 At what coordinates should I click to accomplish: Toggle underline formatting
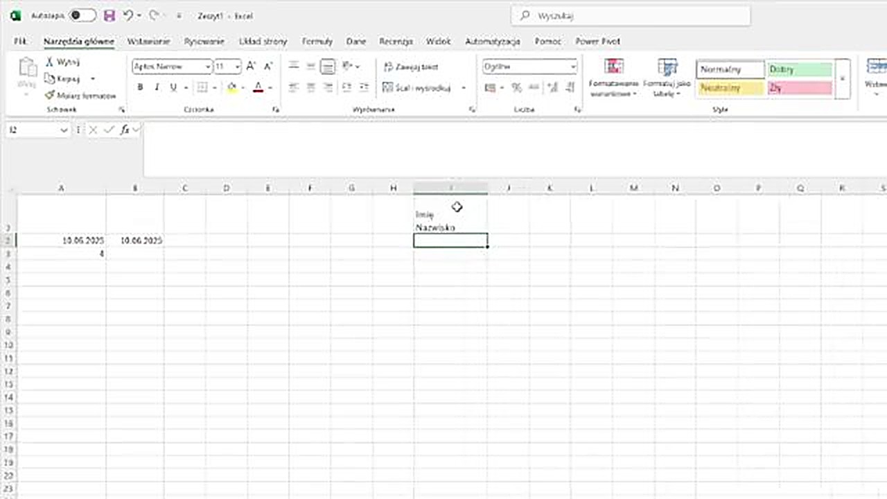coord(173,87)
